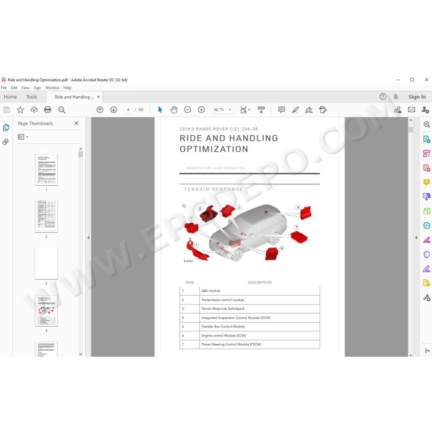The image size is (432, 432).
Task: Click the document scrollbar up arrow
Action: click(x=411, y=120)
